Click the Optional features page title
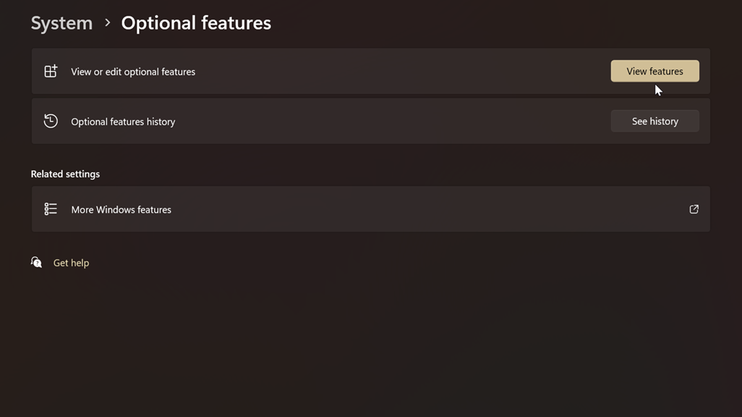 (x=196, y=23)
